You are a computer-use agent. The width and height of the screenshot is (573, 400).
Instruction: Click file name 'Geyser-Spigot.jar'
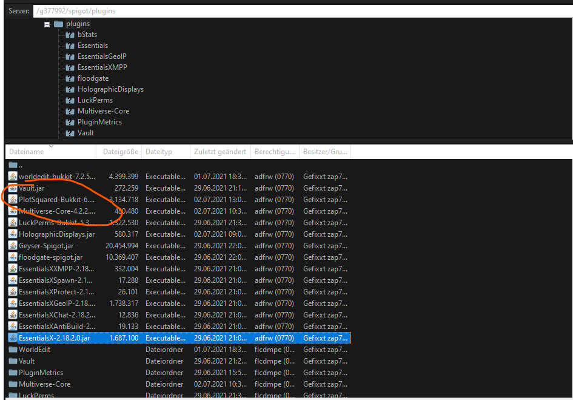46,246
